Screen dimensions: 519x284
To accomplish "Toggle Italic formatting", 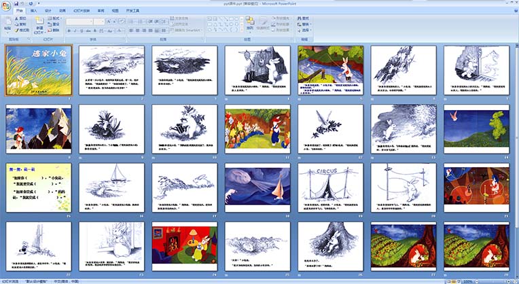I will click(75, 31).
